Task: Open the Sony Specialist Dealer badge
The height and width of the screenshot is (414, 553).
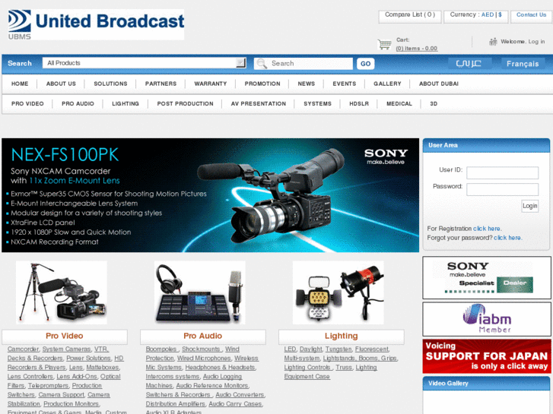Action: [487, 277]
